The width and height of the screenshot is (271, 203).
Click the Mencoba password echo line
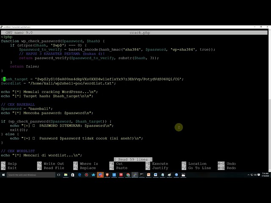pos(47,113)
